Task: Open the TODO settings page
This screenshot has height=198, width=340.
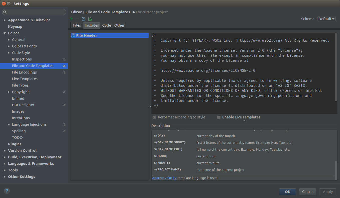Action: pos(17,138)
